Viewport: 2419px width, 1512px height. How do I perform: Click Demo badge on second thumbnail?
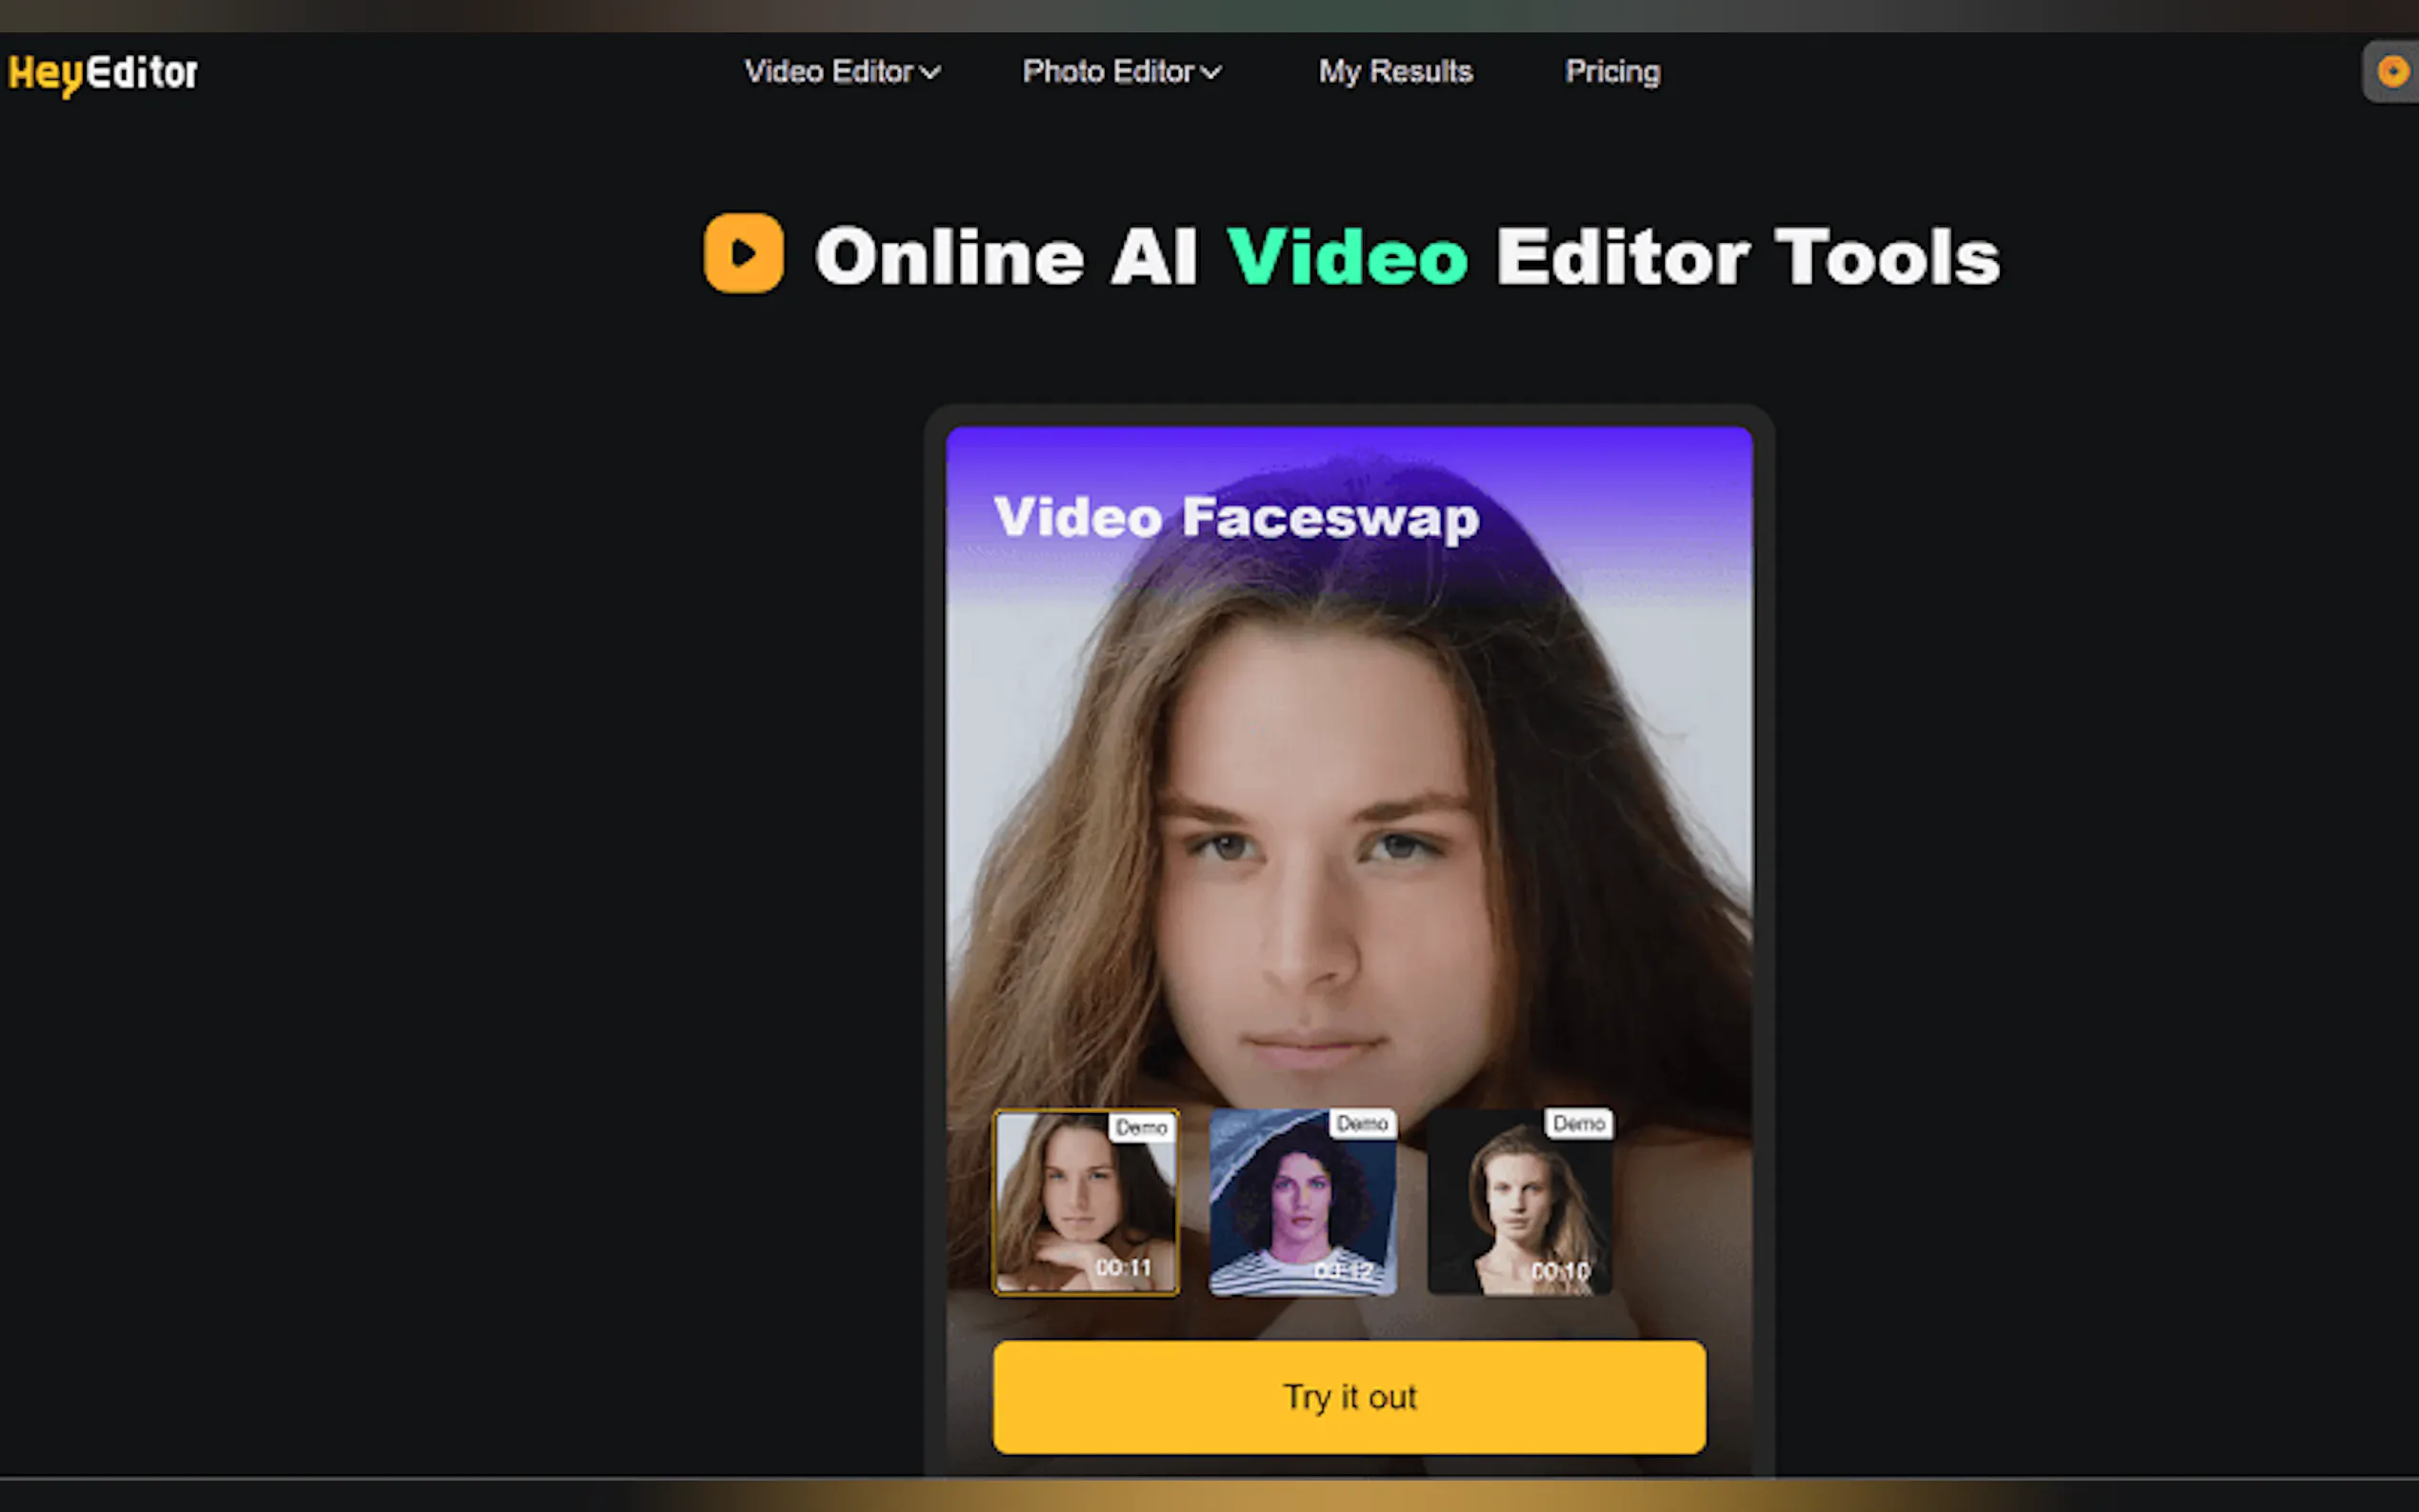click(x=1361, y=1124)
